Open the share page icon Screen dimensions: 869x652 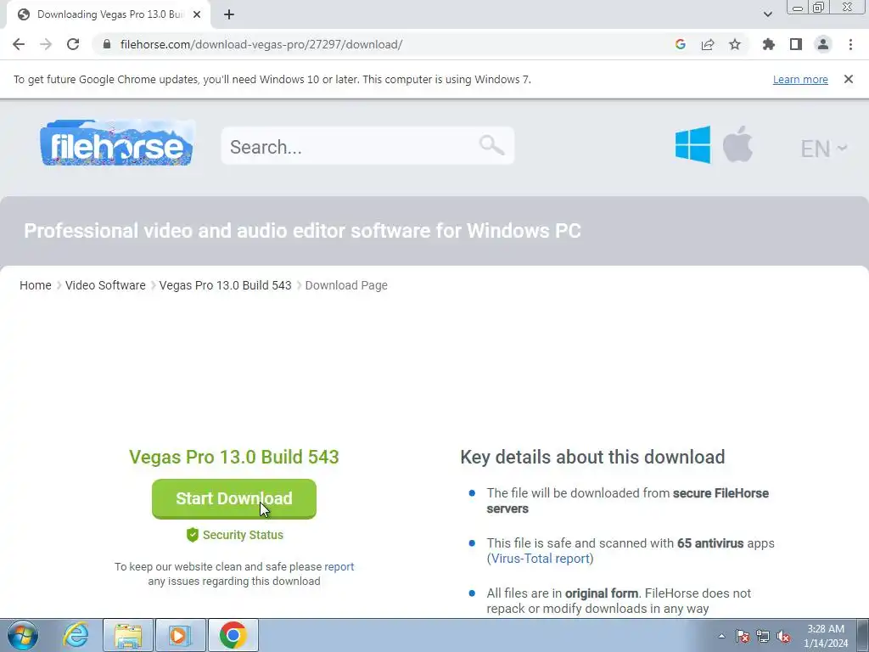point(708,44)
